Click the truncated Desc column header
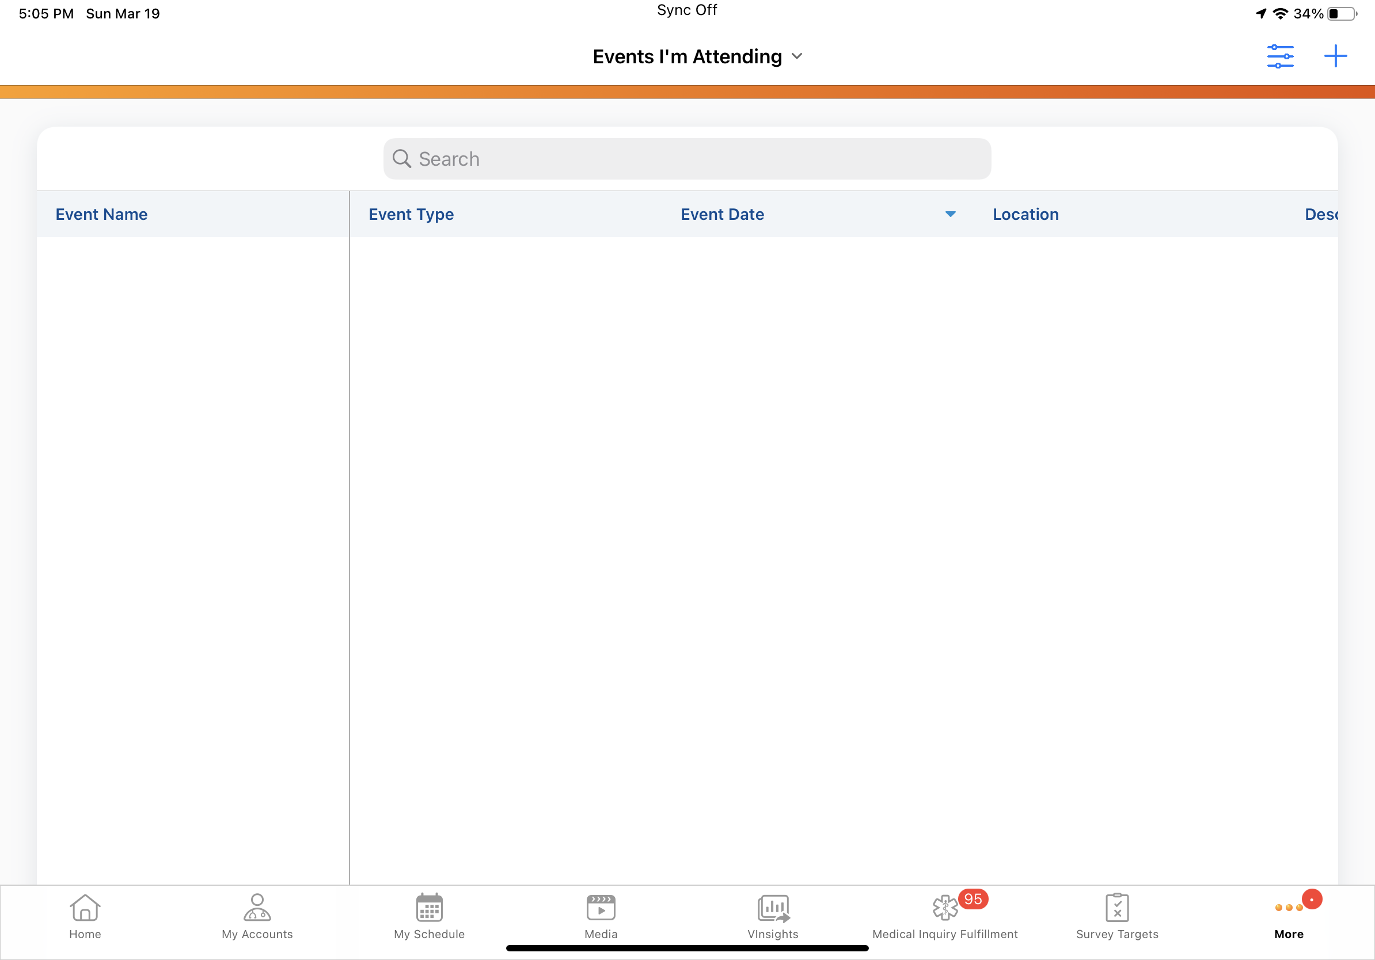The width and height of the screenshot is (1375, 960). pos(1320,214)
